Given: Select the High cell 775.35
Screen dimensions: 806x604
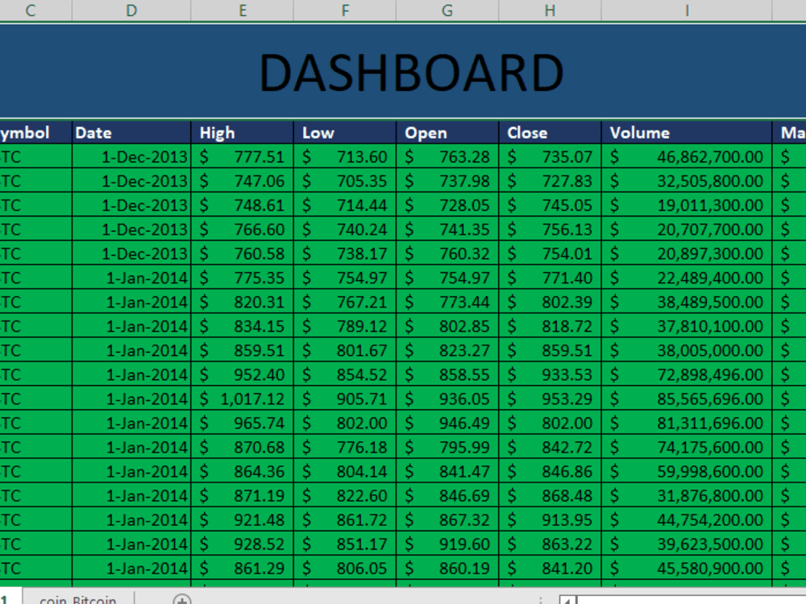Looking at the screenshot, I should [x=243, y=278].
